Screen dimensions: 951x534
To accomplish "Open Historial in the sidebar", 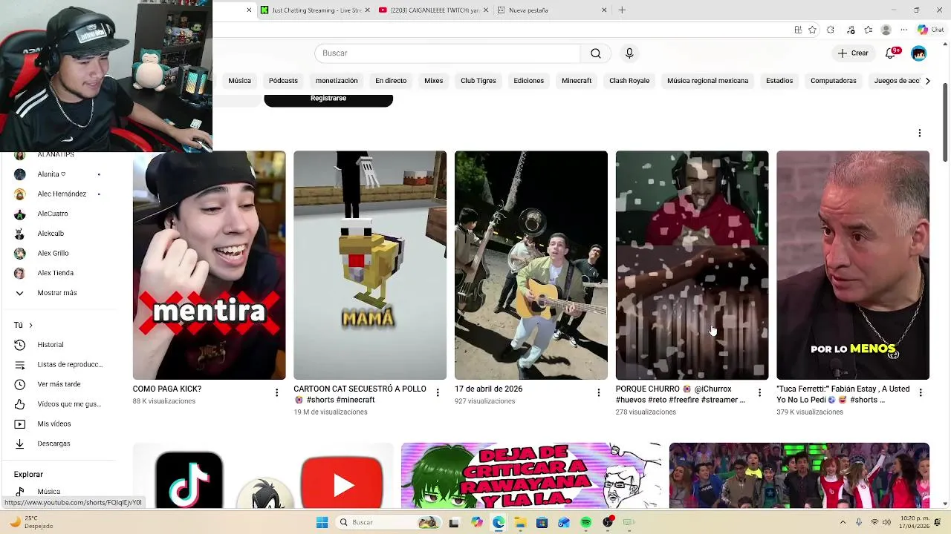I will pos(59,345).
